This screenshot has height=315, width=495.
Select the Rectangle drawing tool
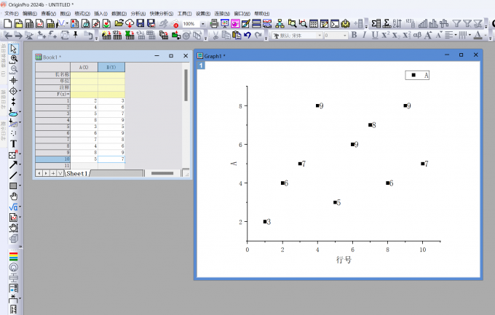13,186
